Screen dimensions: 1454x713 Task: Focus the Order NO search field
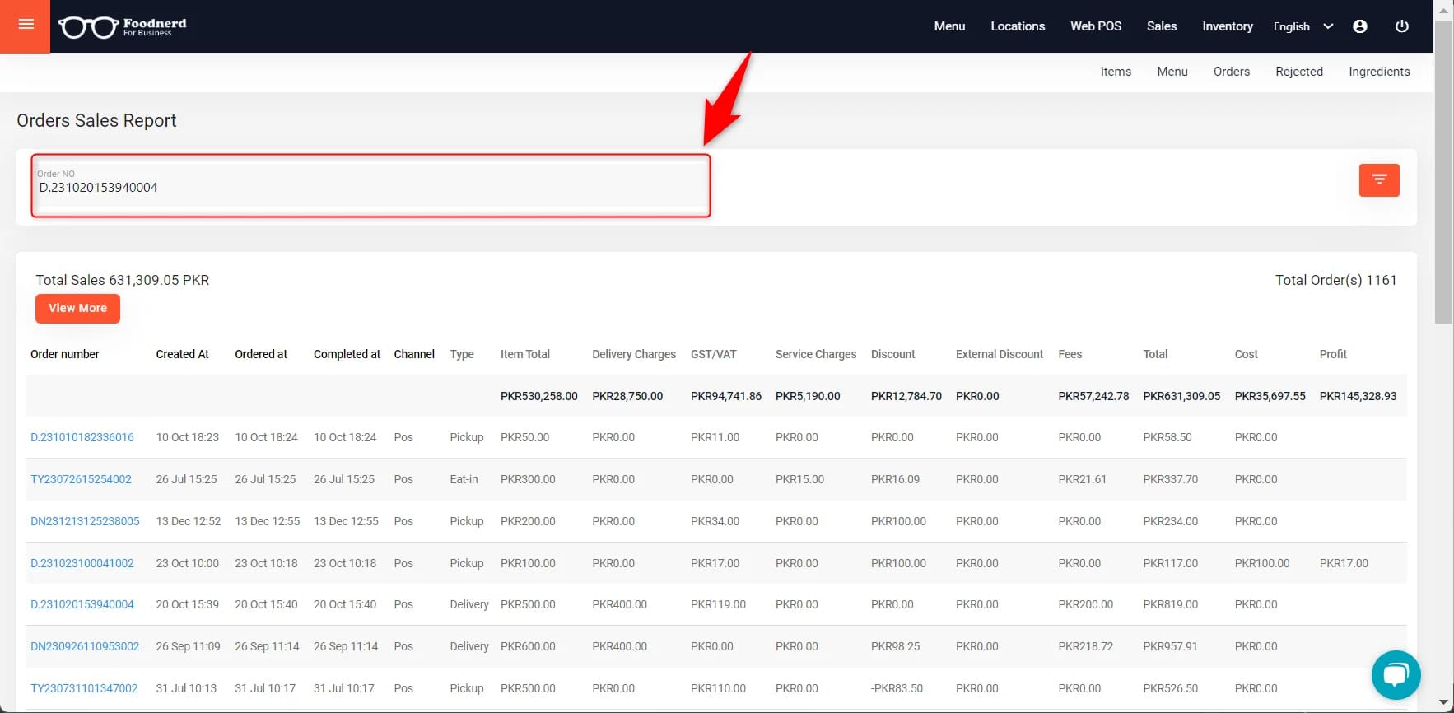pyautogui.click(x=370, y=185)
